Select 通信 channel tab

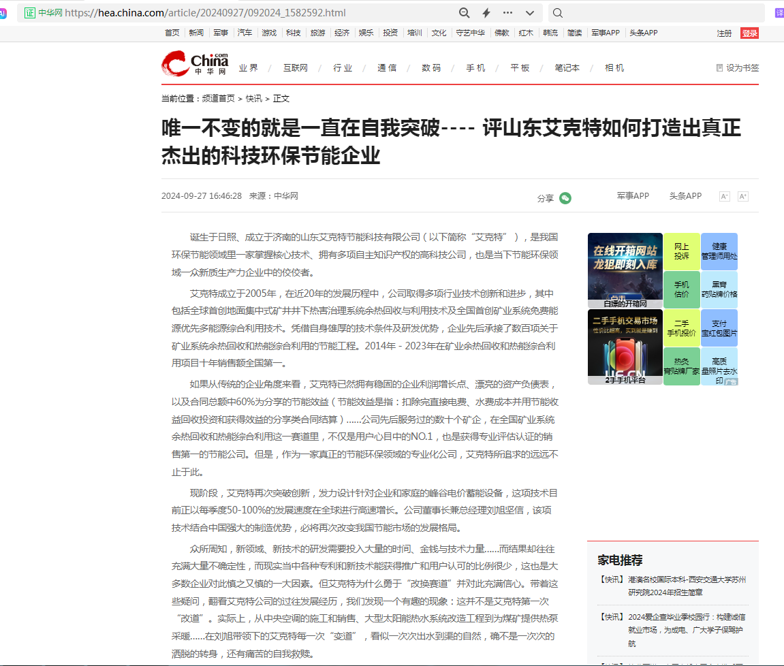point(387,68)
